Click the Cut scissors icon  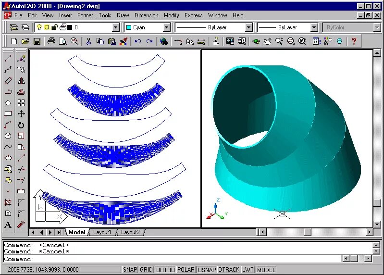tap(88, 41)
